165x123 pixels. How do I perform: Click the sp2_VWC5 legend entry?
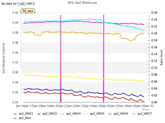[95, 114]
